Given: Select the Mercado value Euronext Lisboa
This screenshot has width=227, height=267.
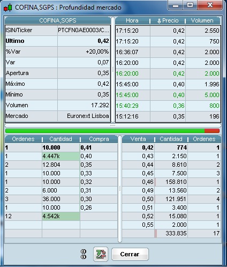Looking at the screenshot, I should tap(88, 116).
